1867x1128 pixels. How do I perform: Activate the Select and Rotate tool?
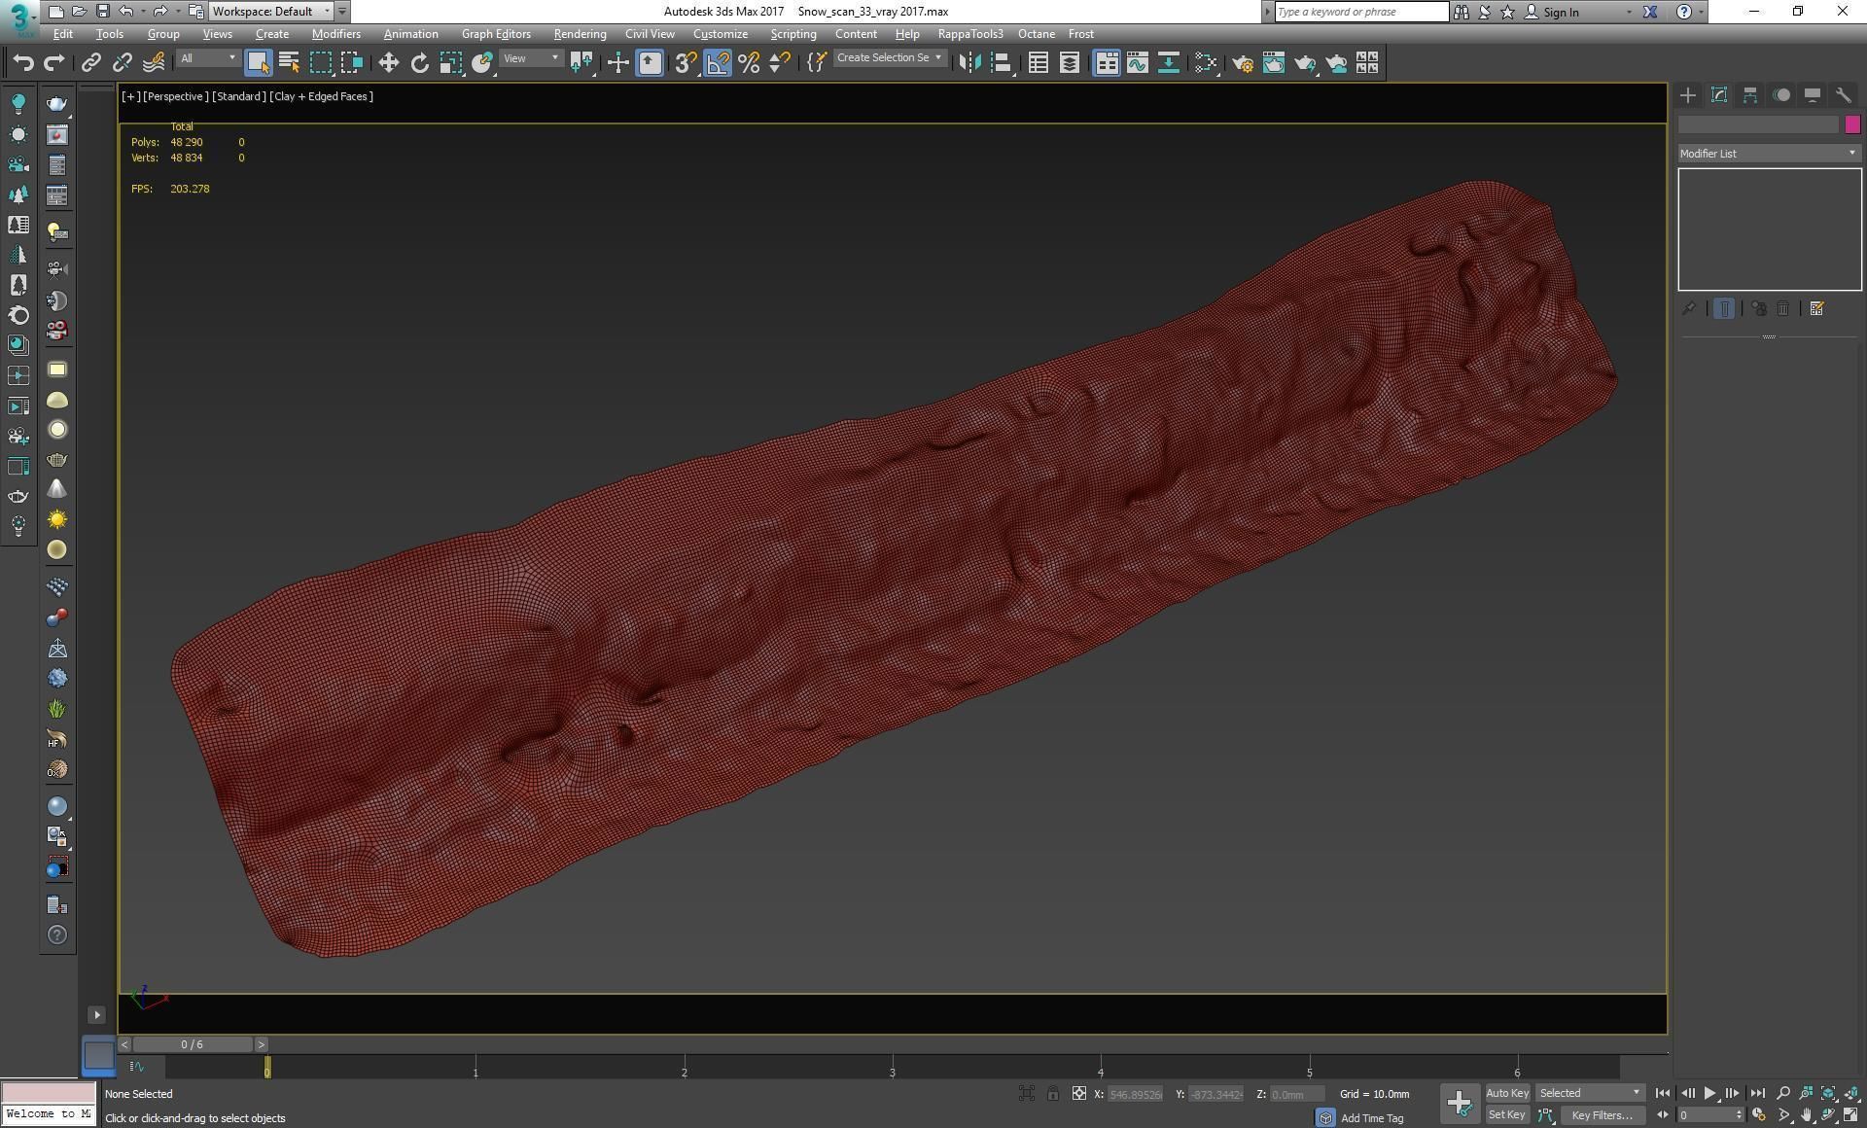tap(419, 63)
